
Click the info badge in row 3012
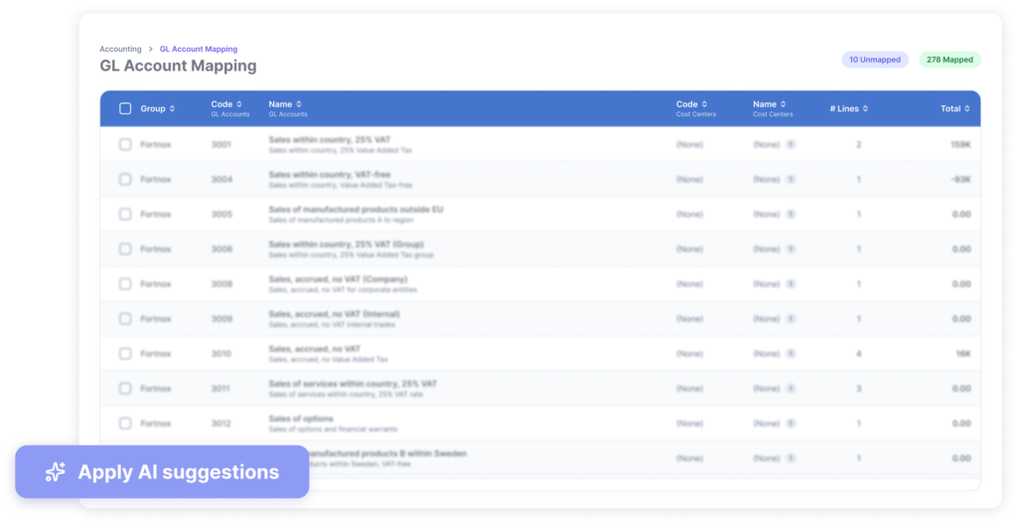[791, 423]
